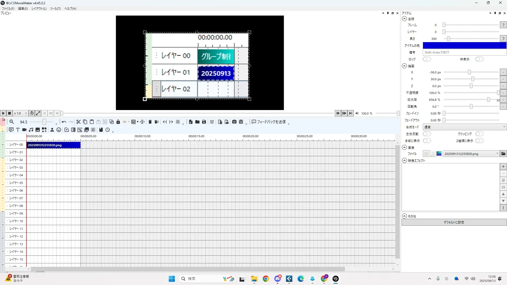Collapse the 描画 section
This screenshot has height=285, width=507.
(404, 66)
